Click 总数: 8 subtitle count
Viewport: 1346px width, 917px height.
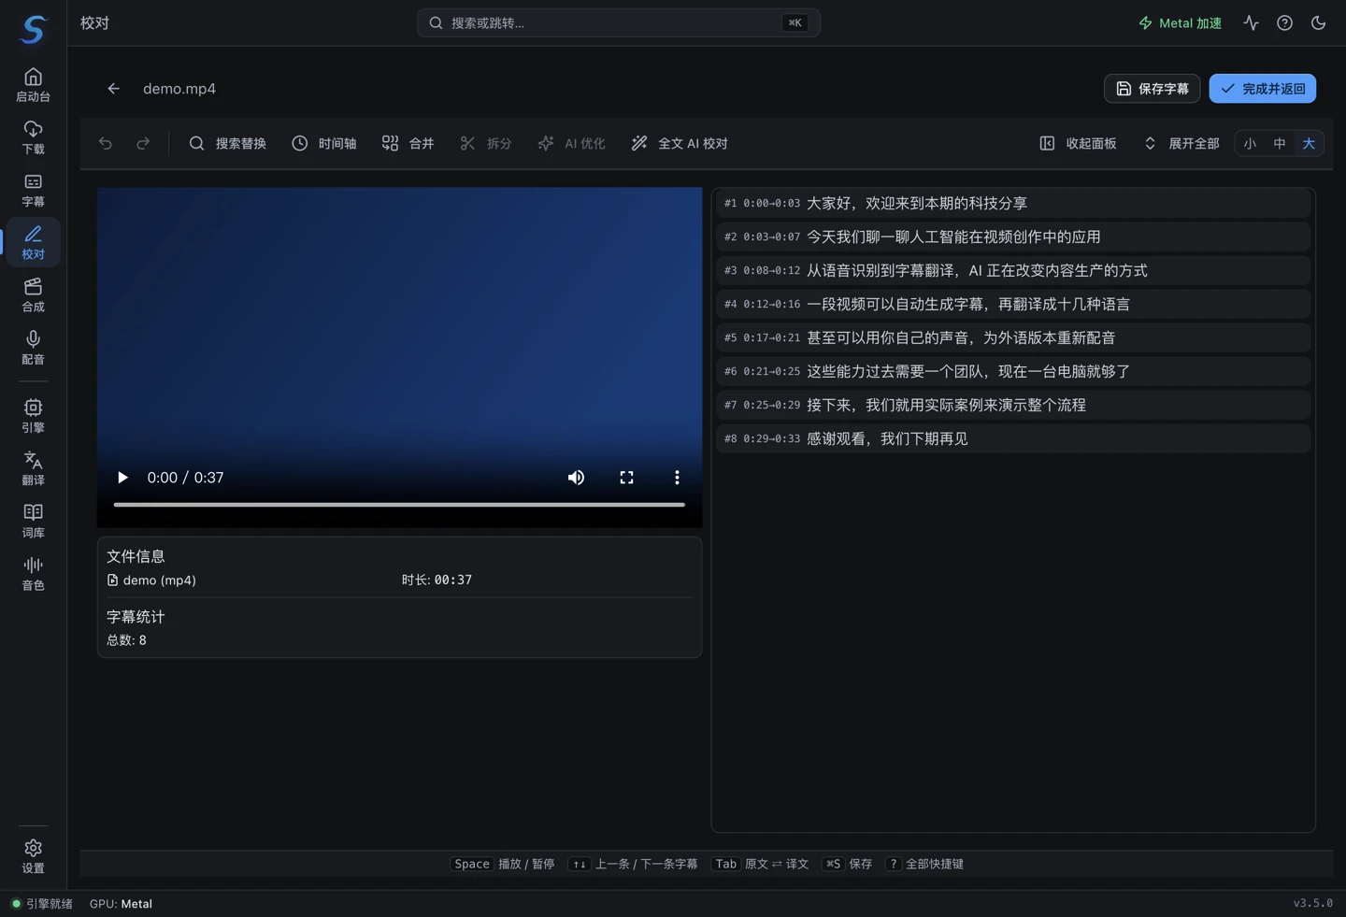(126, 640)
